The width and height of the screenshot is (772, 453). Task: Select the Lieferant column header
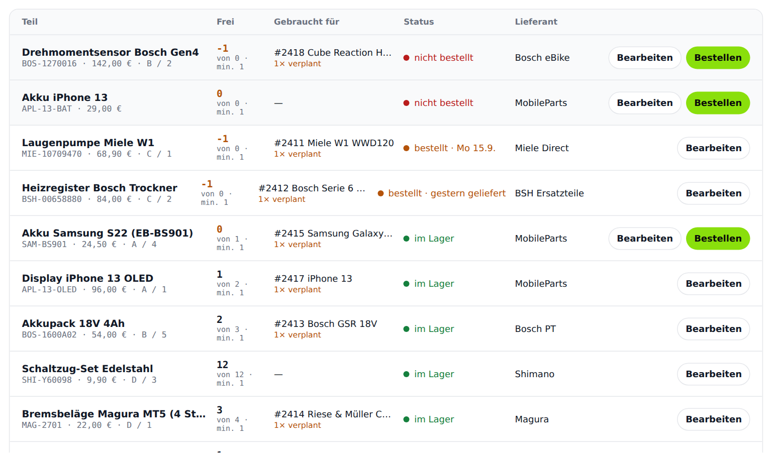coord(536,22)
